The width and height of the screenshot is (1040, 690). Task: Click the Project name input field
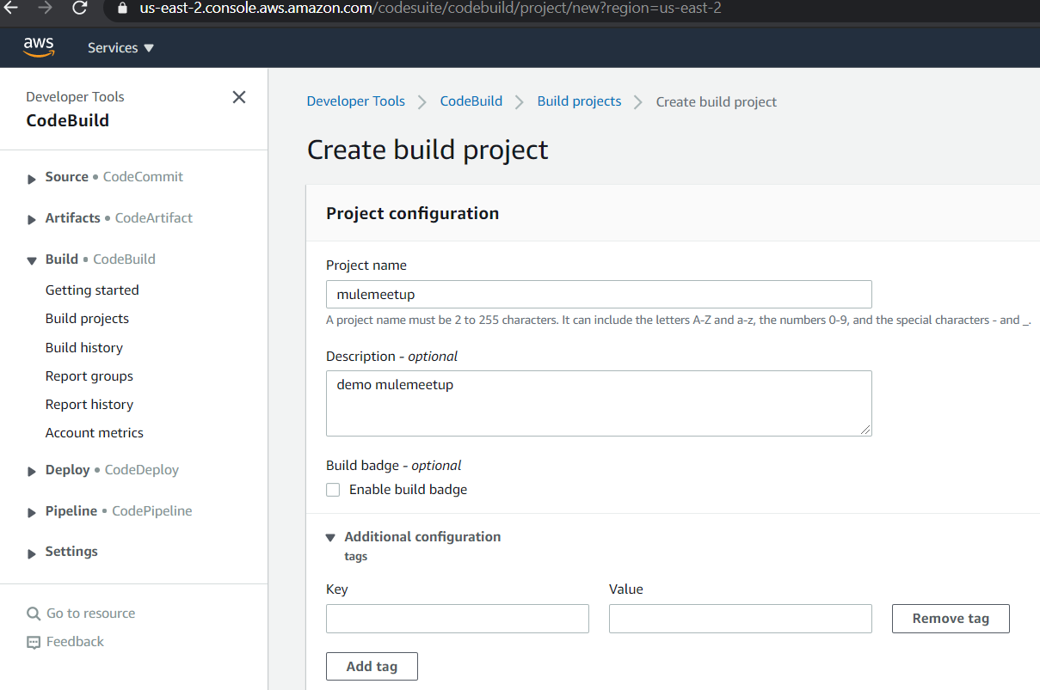(599, 294)
